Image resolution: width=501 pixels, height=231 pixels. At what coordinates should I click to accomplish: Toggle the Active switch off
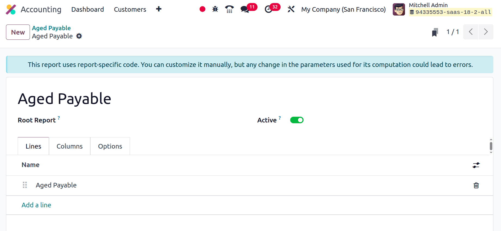click(297, 120)
